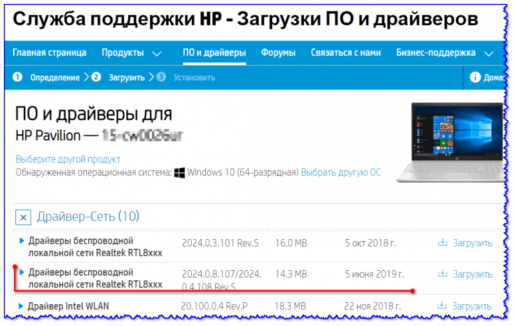
Task: Click step 3 number circle icon
Action: click(161, 77)
